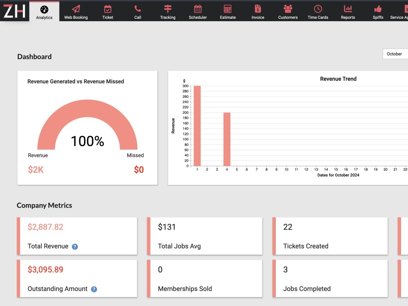
Task: Click the Total Revenue $2,887.82 card
Action: 77,236
